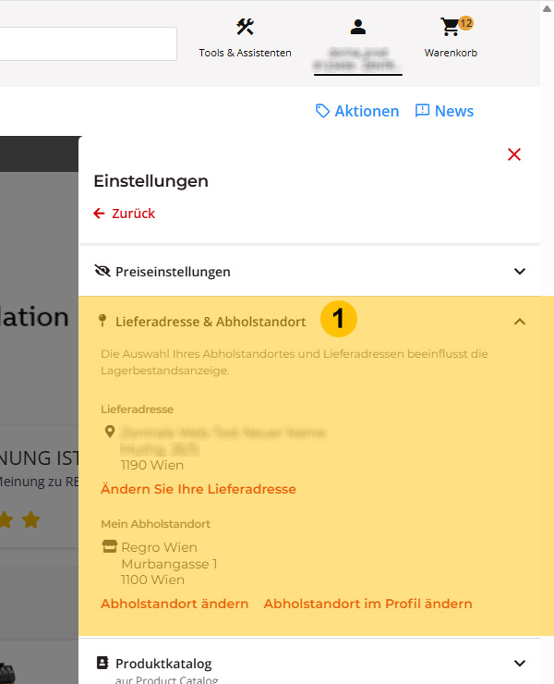The image size is (554, 684).
Task: Expand the Preiseinstellungen section chevron
Action: point(520,272)
